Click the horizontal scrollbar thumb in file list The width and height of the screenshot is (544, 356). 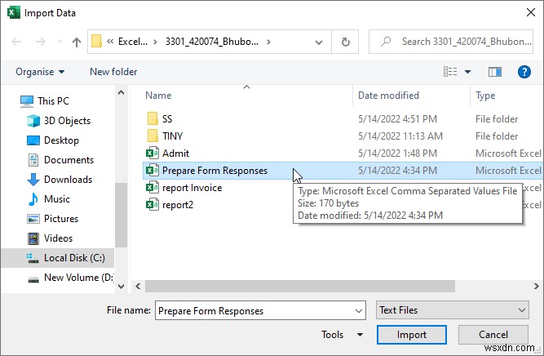pyautogui.click(x=300, y=287)
